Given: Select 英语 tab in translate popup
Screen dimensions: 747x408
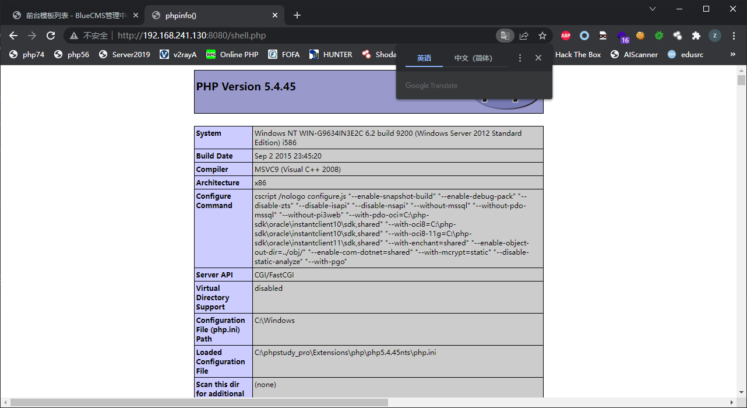Looking at the screenshot, I should point(424,58).
